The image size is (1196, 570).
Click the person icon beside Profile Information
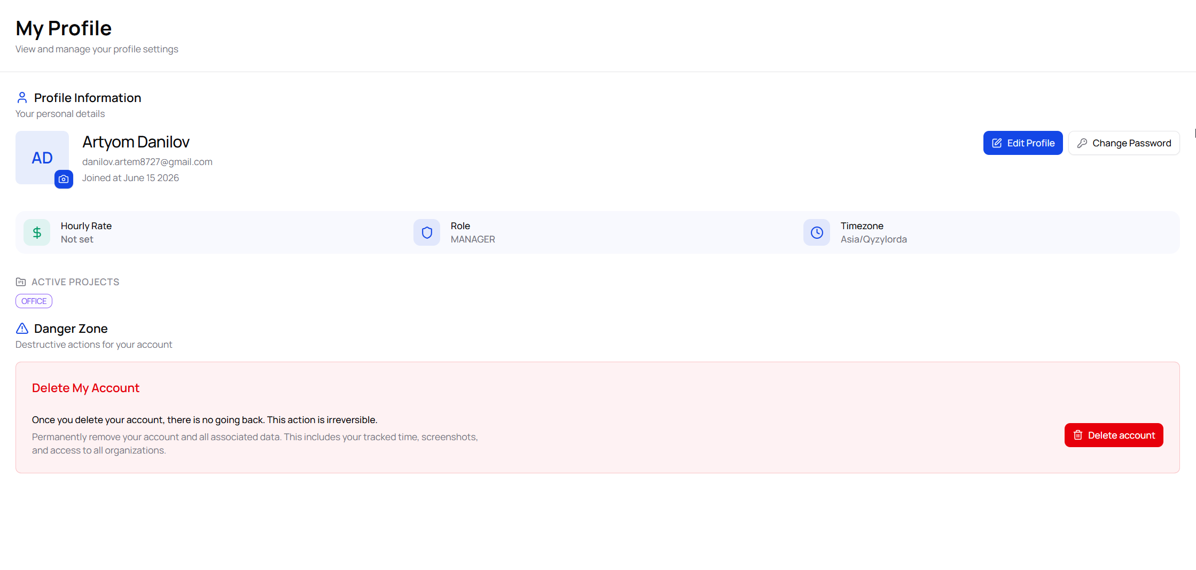(x=22, y=98)
